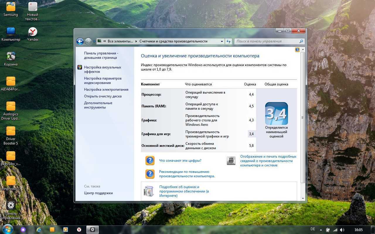This screenshot has width=375, height=234.
Task: Click the forward navigation arrow
Action: tap(88, 41)
